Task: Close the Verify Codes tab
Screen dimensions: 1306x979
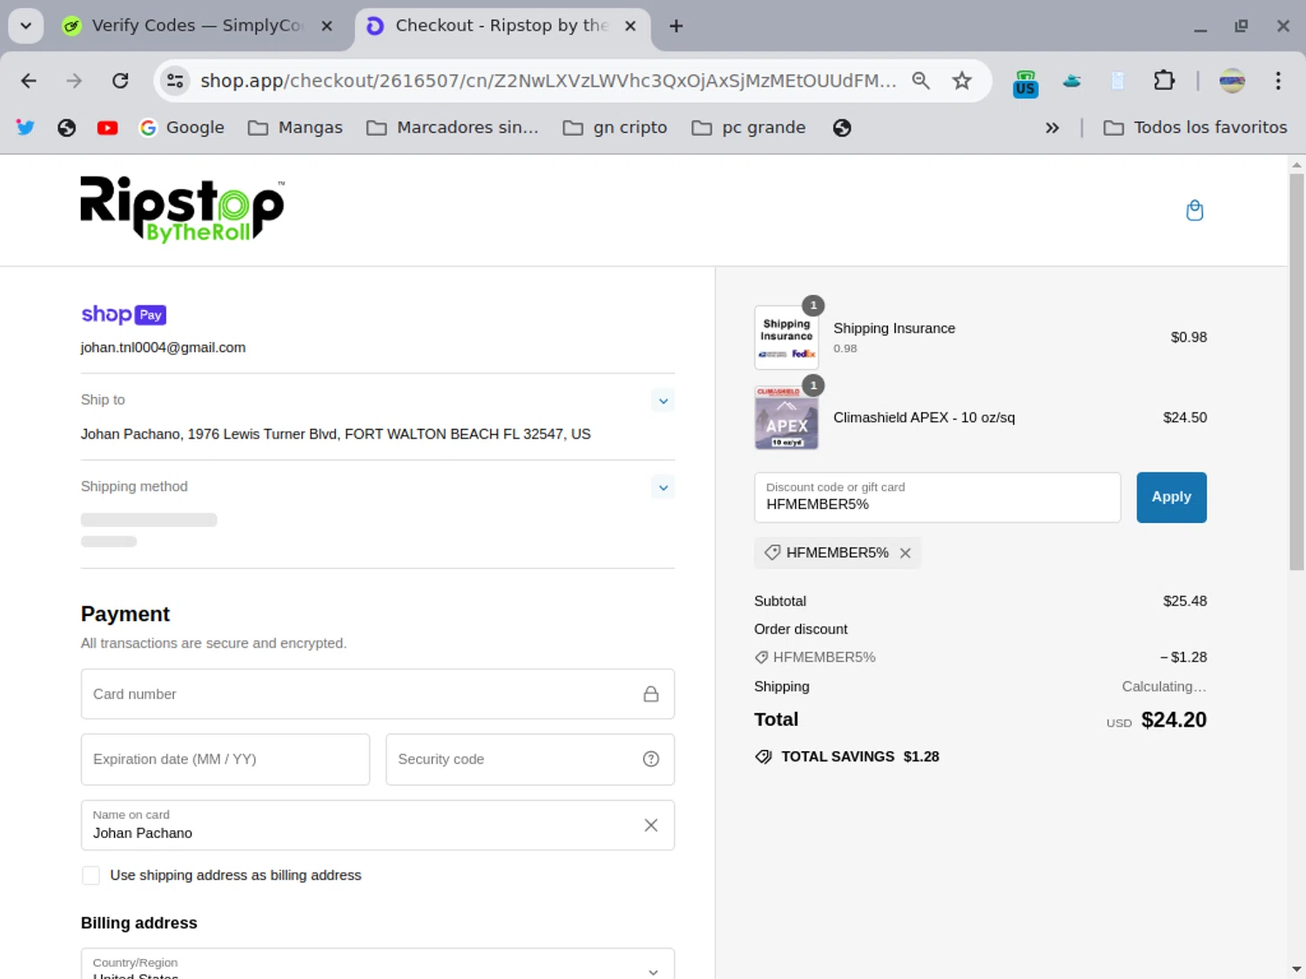Action: (326, 26)
